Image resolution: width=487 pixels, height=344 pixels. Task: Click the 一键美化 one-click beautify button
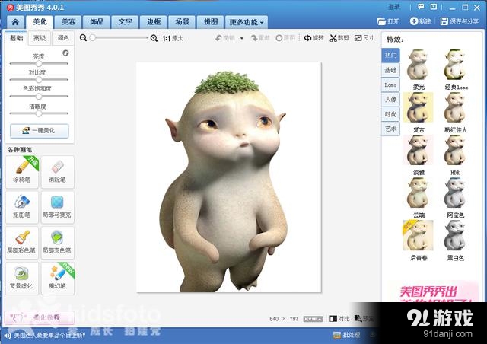(40, 131)
